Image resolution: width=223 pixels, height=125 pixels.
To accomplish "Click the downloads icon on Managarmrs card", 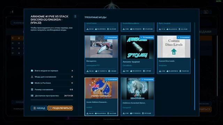I will click(x=87, y=71).
